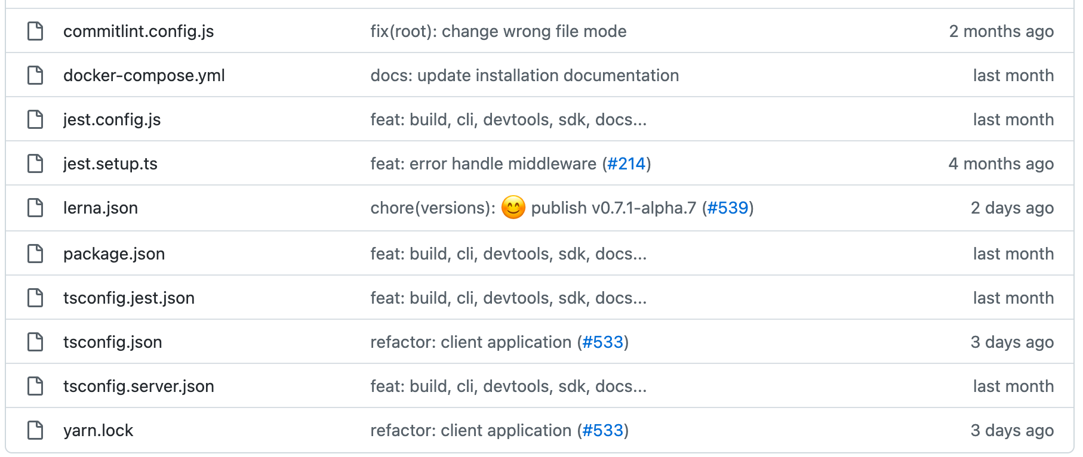Click the 'feat: build, cli, devtools, sdk, docs...' commit on jest.config.js row
The width and height of the screenshot is (1083, 457).
[507, 119]
